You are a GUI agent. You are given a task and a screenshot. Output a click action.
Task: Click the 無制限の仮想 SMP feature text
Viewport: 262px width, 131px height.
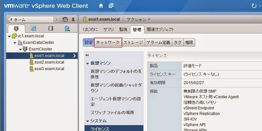tap(200, 91)
